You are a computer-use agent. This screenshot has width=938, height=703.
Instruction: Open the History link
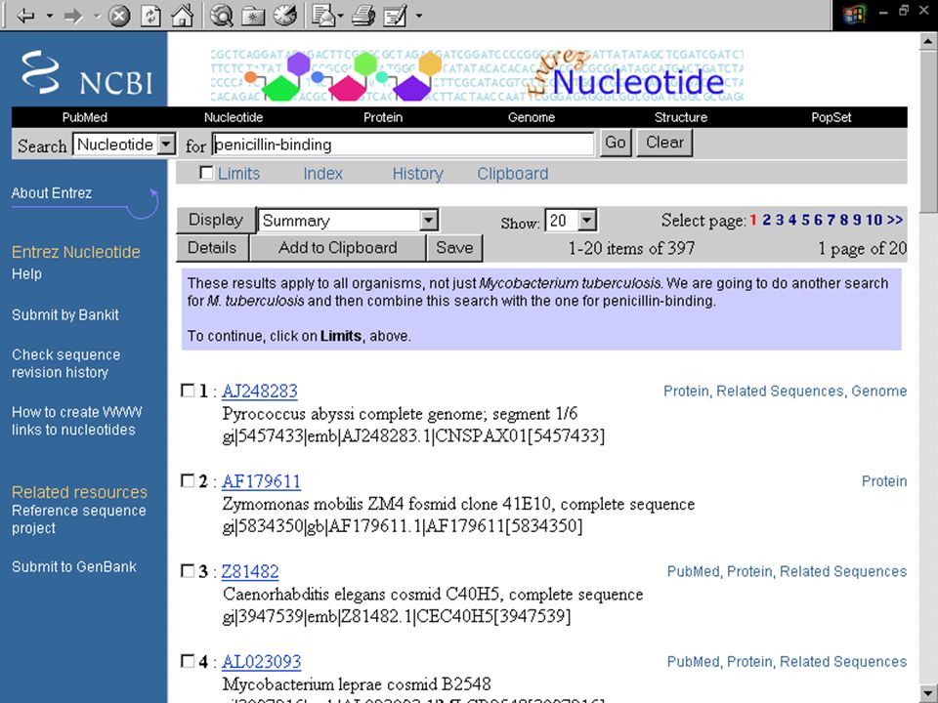coord(417,174)
